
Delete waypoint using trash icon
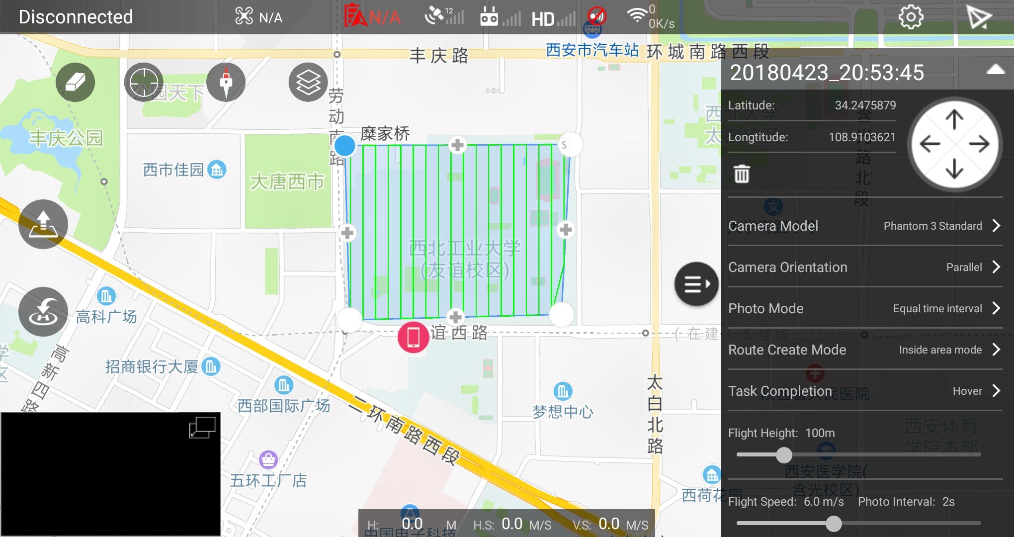point(742,174)
